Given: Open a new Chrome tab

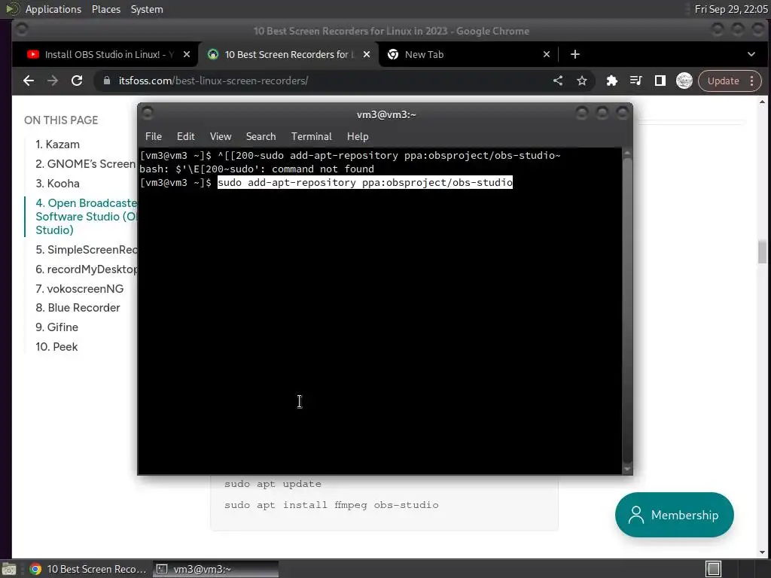Looking at the screenshot, I should click(574, 54).
